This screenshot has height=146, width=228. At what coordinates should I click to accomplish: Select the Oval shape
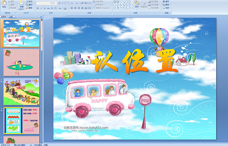tap(130, 2)
